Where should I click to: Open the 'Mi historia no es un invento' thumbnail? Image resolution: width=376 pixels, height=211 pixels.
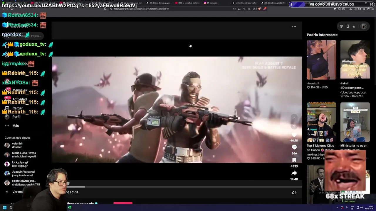(x=355, y=122)
